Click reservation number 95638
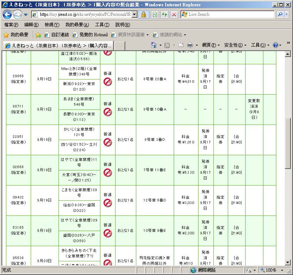The image size is (293, 275). (x=18, y=258)
